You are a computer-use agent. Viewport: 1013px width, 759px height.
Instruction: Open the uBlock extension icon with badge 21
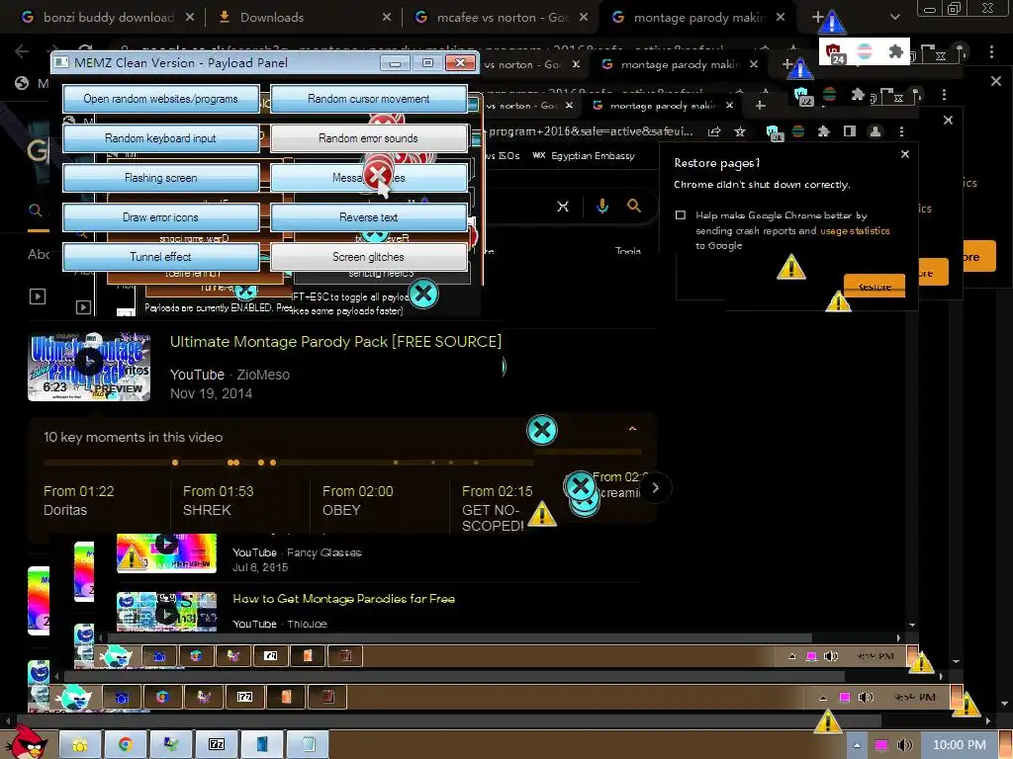pyautogui.click(x=774, y=132)
